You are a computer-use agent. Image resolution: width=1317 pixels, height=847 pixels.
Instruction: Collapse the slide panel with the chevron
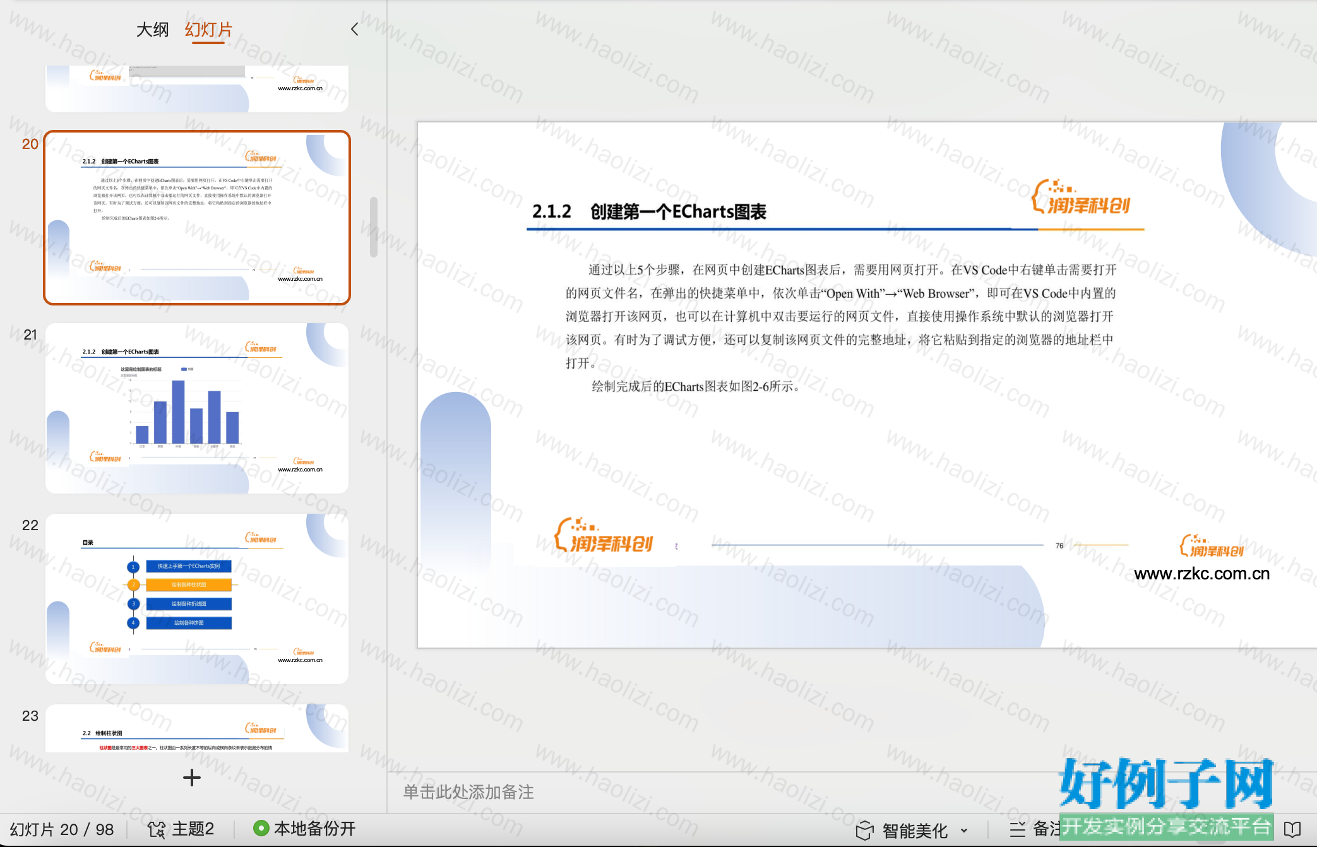pyautogui.click(x=355, y=29)
